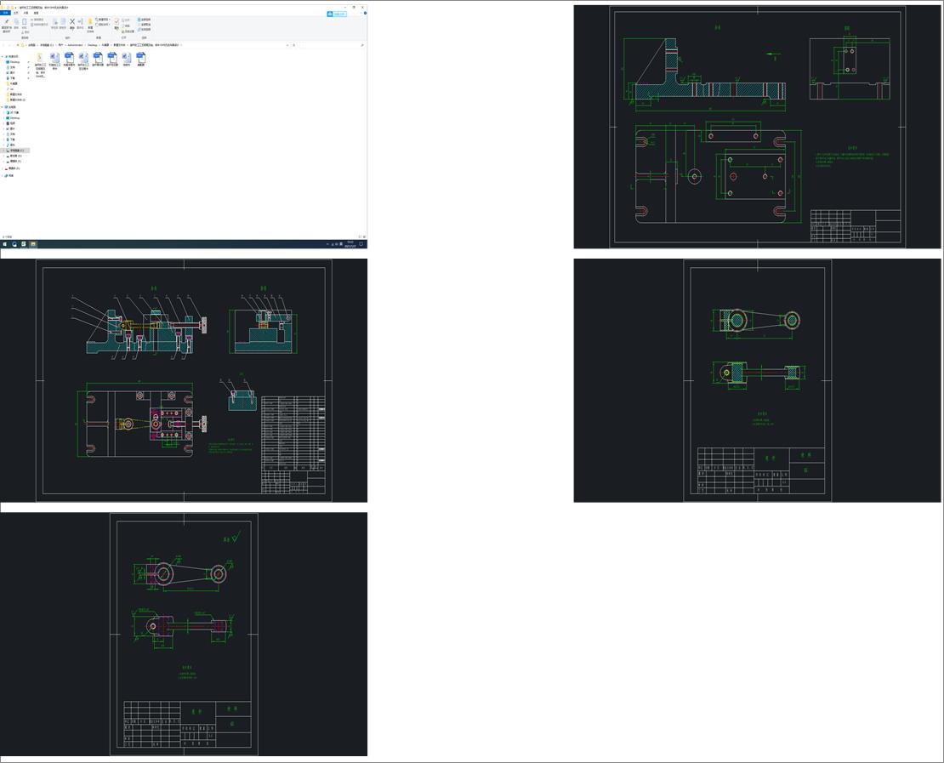Image resolution: width=944 pixels, height=763 pixels.
Task: Click the Explorer help question-mark icon
Action: [365, 14]
